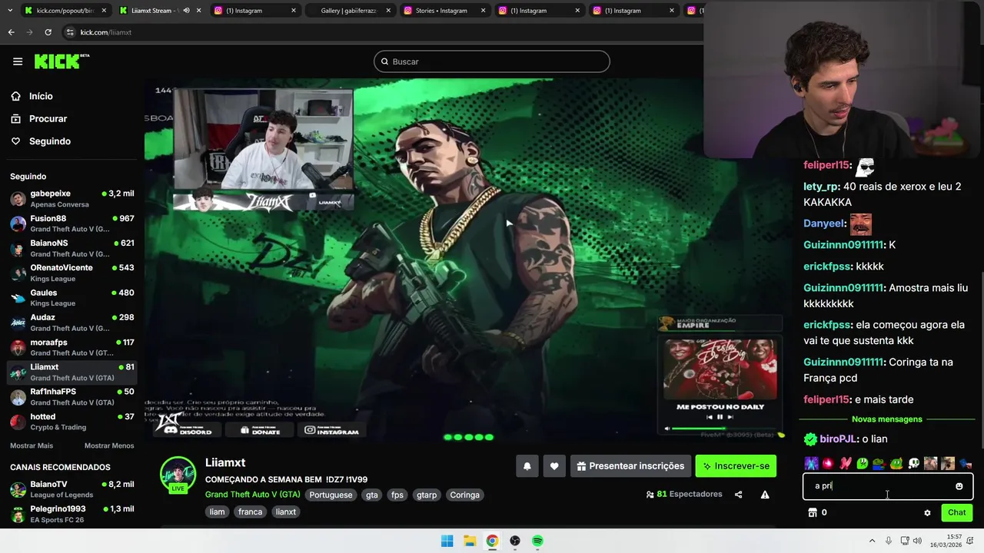984x553 pixels.
Task: Go back in browser history
Action: pos(11,32)
